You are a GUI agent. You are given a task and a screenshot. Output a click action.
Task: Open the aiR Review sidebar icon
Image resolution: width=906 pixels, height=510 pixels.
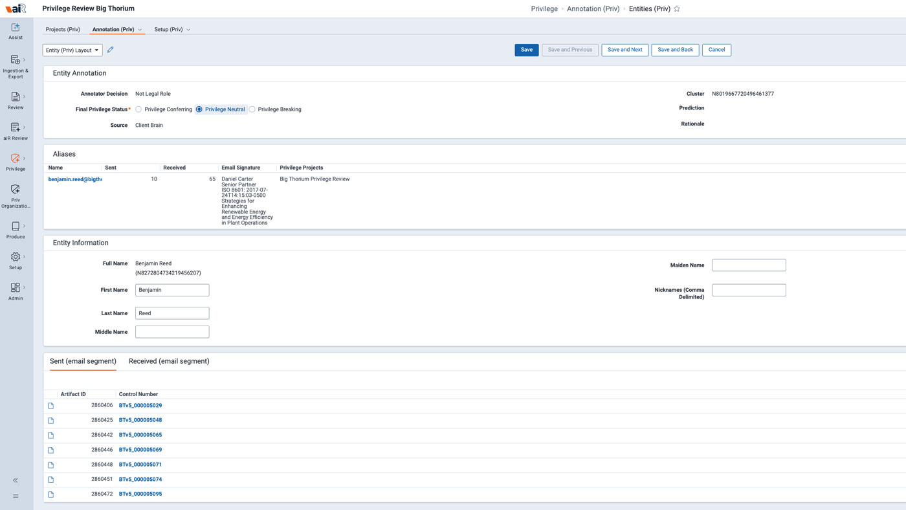[16, 131]
